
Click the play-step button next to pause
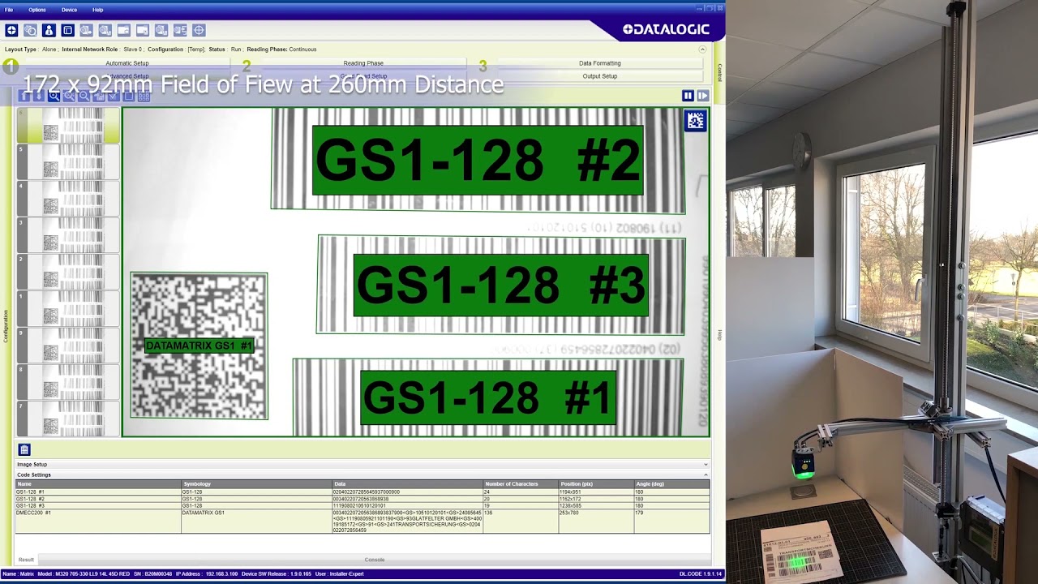[702, 96]
